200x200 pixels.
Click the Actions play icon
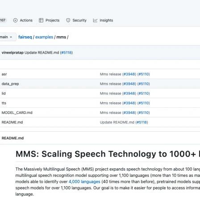15,20
